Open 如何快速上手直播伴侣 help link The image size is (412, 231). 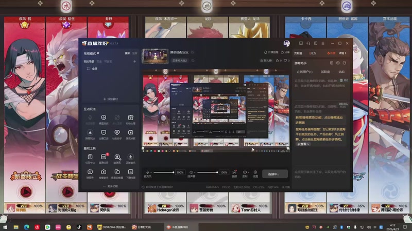click(158, 187)
